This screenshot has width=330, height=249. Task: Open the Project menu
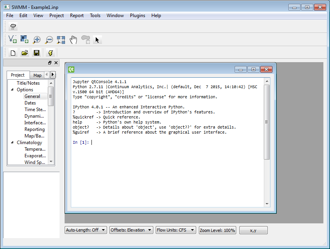(56, 16)
